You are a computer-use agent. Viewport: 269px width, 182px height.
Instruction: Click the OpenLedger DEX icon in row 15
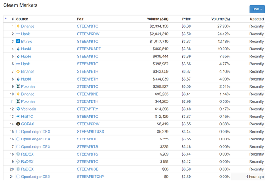point(18,132)
